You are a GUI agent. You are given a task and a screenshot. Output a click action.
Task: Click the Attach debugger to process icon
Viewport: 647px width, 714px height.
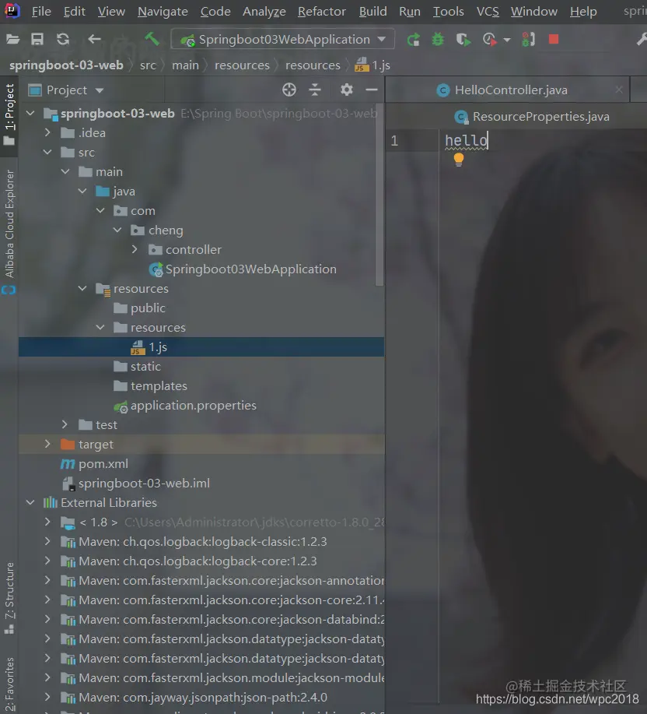coord(528,40)
